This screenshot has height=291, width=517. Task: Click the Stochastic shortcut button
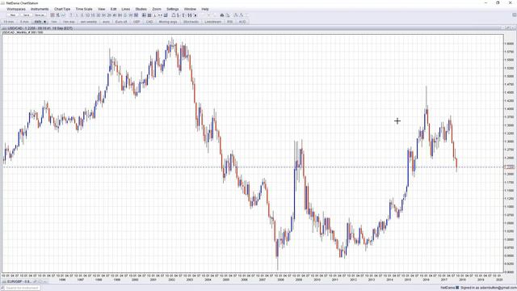pos(191,22)
